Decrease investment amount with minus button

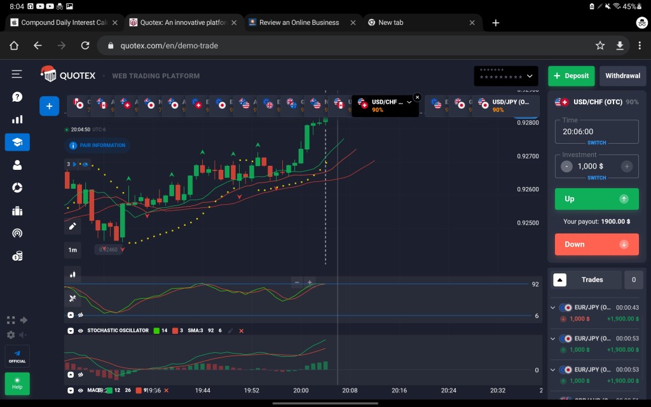click(x=566, y=167)
